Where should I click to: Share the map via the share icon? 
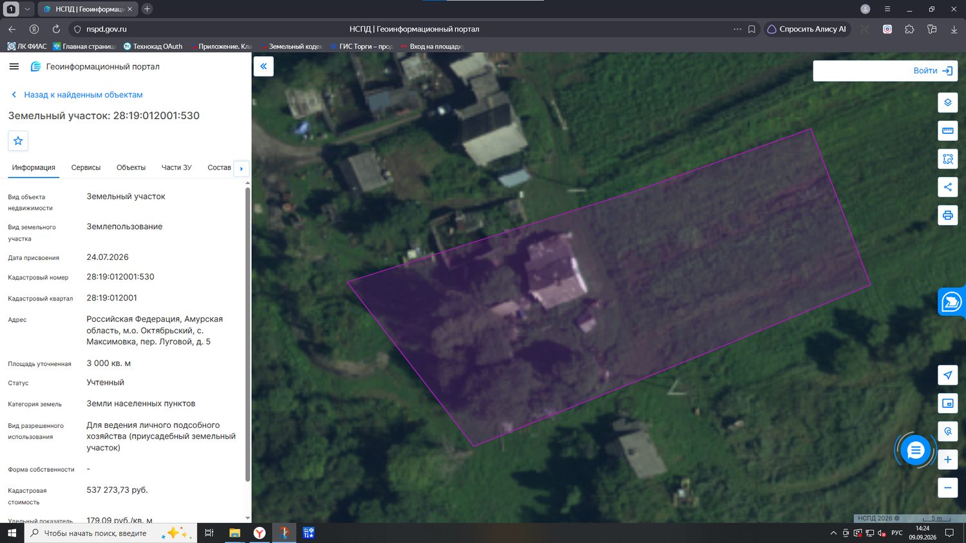tap(948, 187)
